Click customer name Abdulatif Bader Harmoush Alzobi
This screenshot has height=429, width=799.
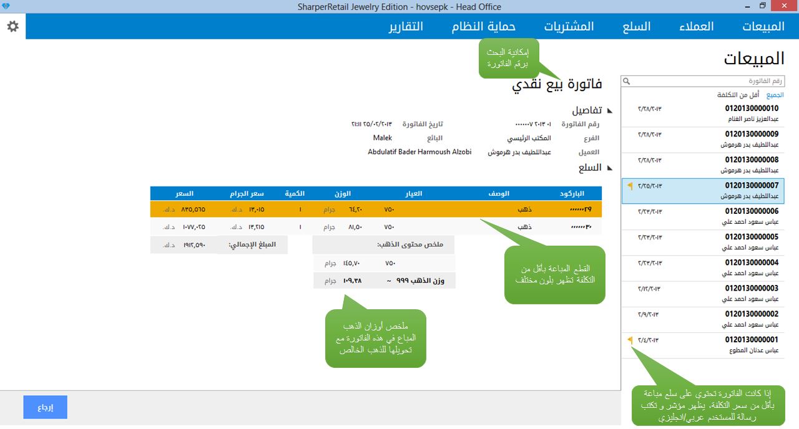coord(419,152)
